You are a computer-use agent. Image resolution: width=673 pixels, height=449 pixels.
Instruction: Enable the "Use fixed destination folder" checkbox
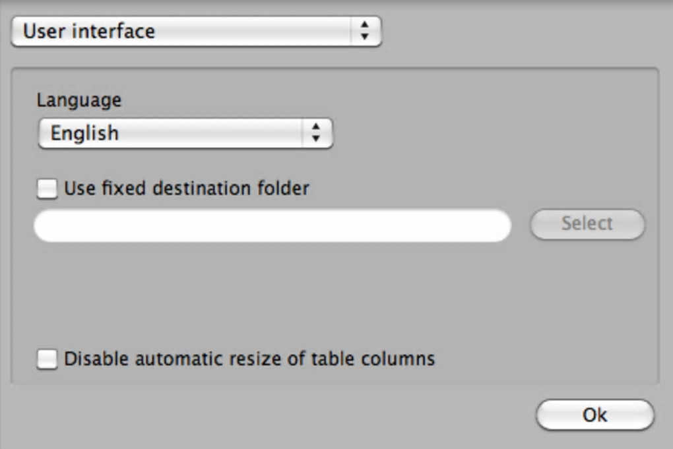(47, 189)
